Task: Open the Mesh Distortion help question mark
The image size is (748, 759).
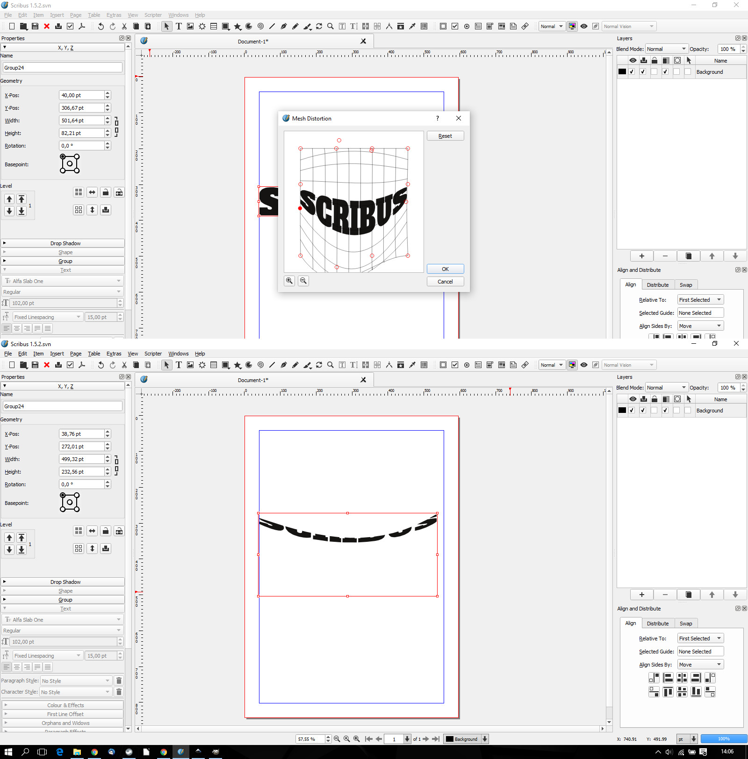Action: tap(438, 119)
